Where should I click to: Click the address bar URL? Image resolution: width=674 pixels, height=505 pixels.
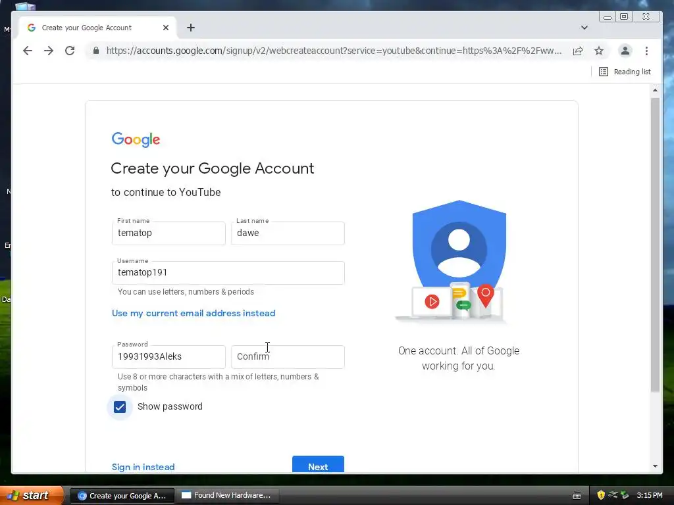pyautogui.click(x=334, y=51)
